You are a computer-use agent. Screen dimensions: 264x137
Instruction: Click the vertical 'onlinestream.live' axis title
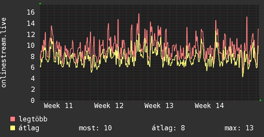[x=4, y=53]
